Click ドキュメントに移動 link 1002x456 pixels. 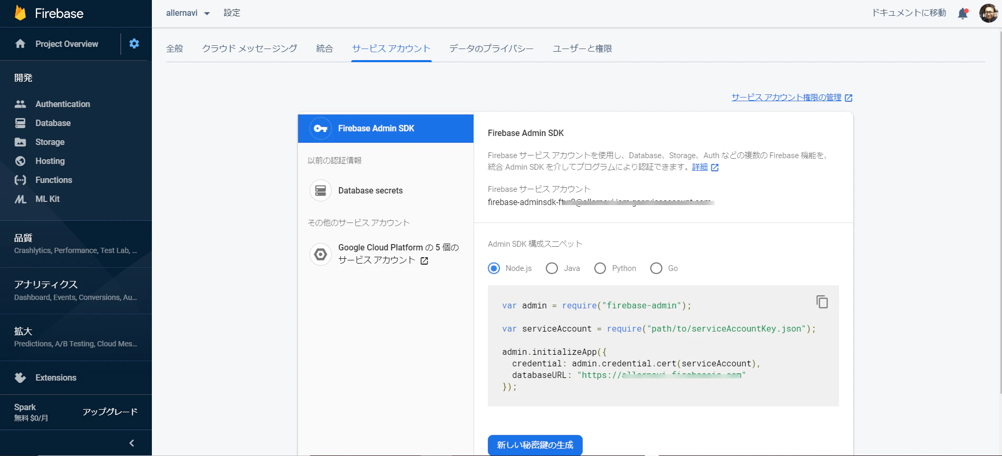[x=909, y=13]
